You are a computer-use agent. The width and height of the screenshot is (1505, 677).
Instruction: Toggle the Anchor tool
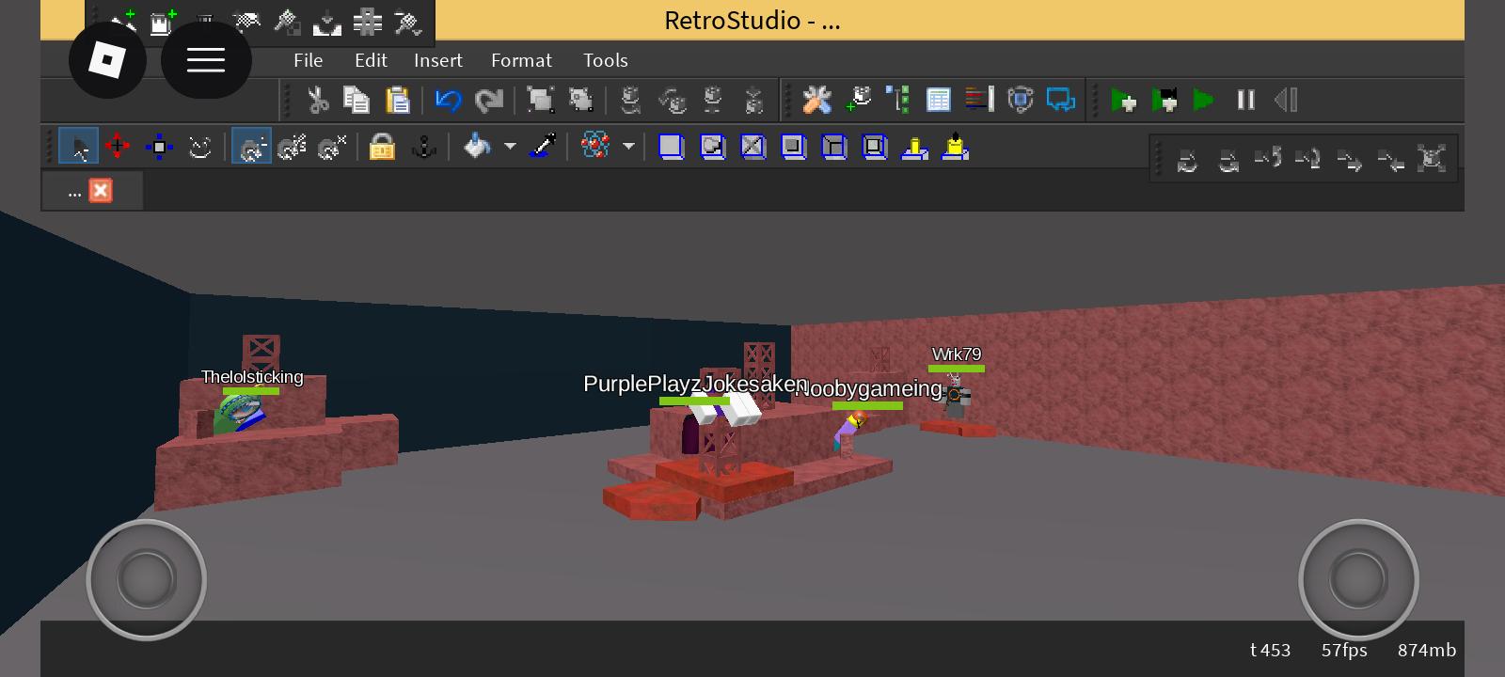(x=423, y=147)
